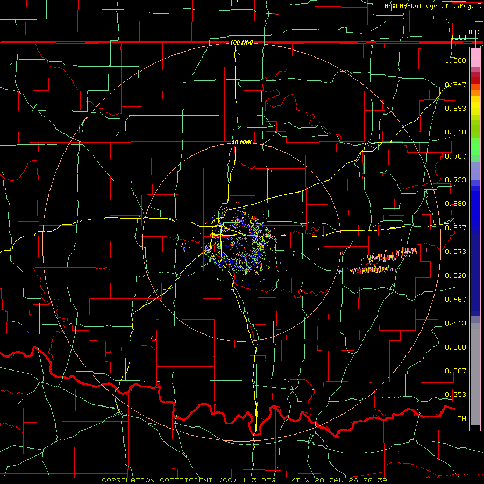The image size is (484, 484).
Task: Select the 0.840 color scale label
Action: click(455, 132)
